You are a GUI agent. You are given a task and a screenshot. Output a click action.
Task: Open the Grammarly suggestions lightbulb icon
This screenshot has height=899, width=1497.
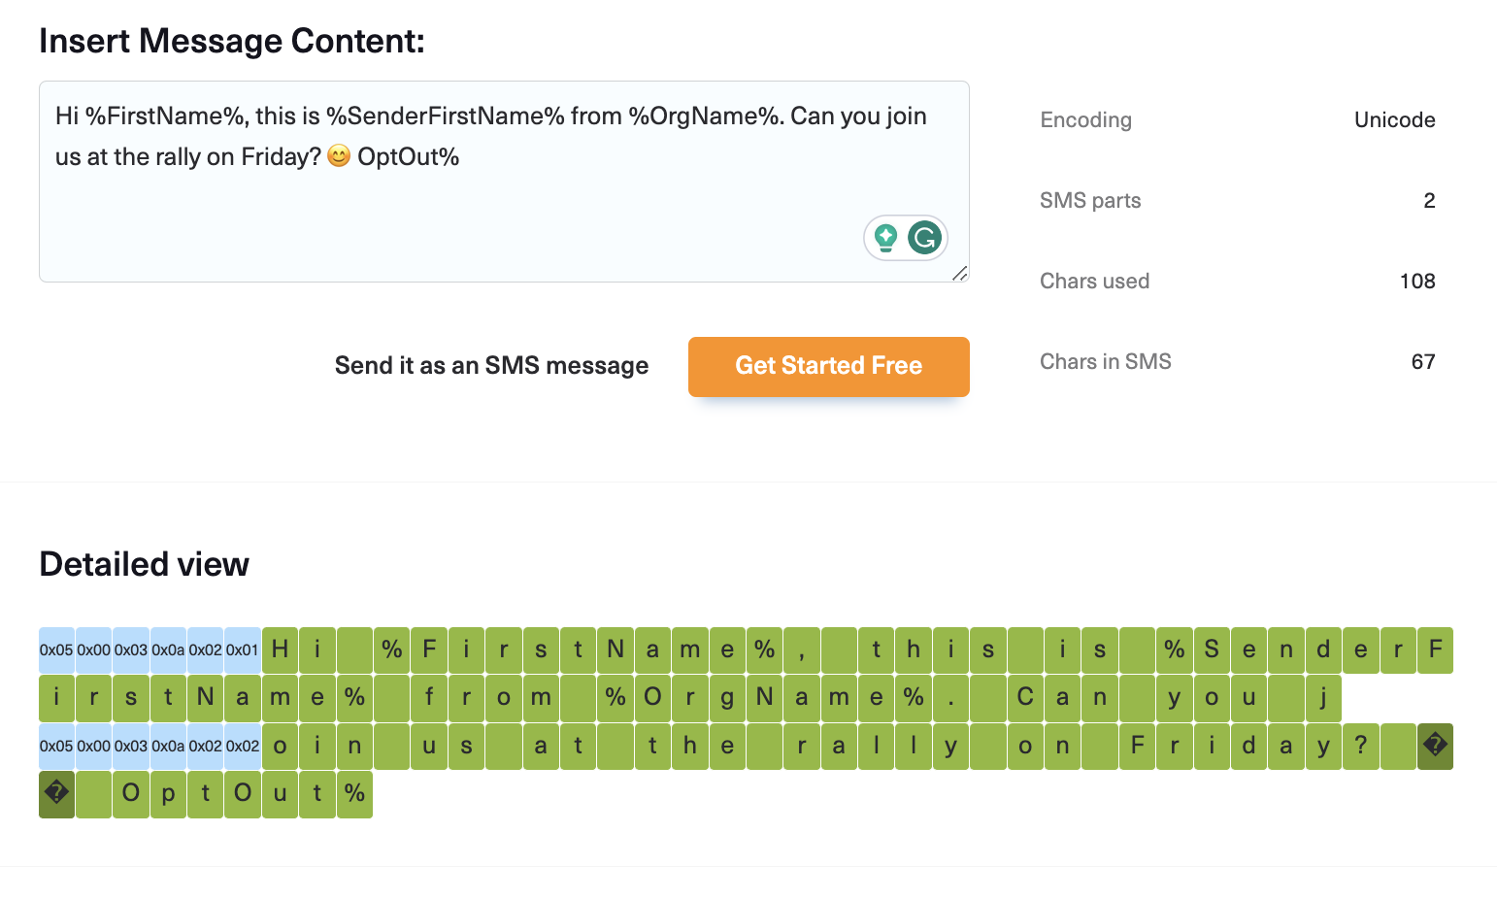pos(886,238)
